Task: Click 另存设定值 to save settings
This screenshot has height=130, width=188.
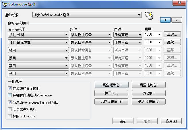Action: (111, 102)
